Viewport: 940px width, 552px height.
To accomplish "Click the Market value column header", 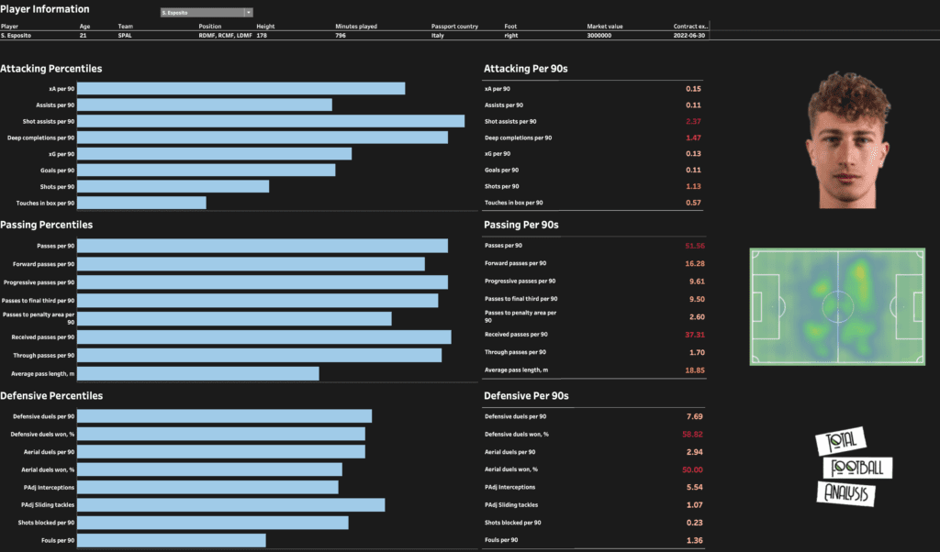I will [x=605, y=27].
